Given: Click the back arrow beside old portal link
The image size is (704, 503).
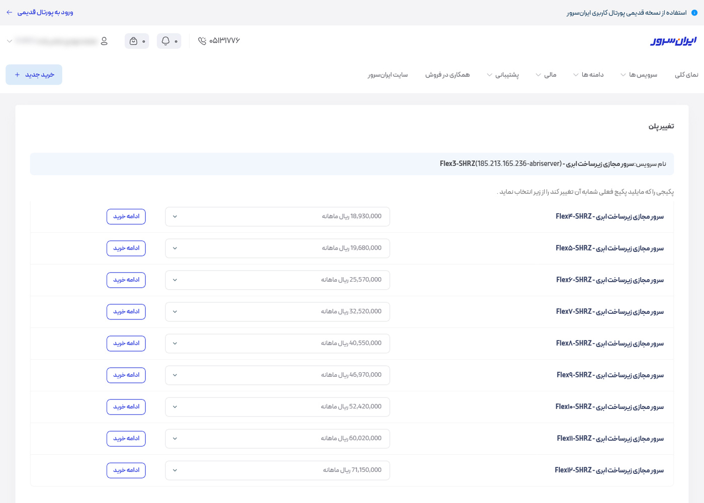Looking at the screenshot, I should click(9, 12).
